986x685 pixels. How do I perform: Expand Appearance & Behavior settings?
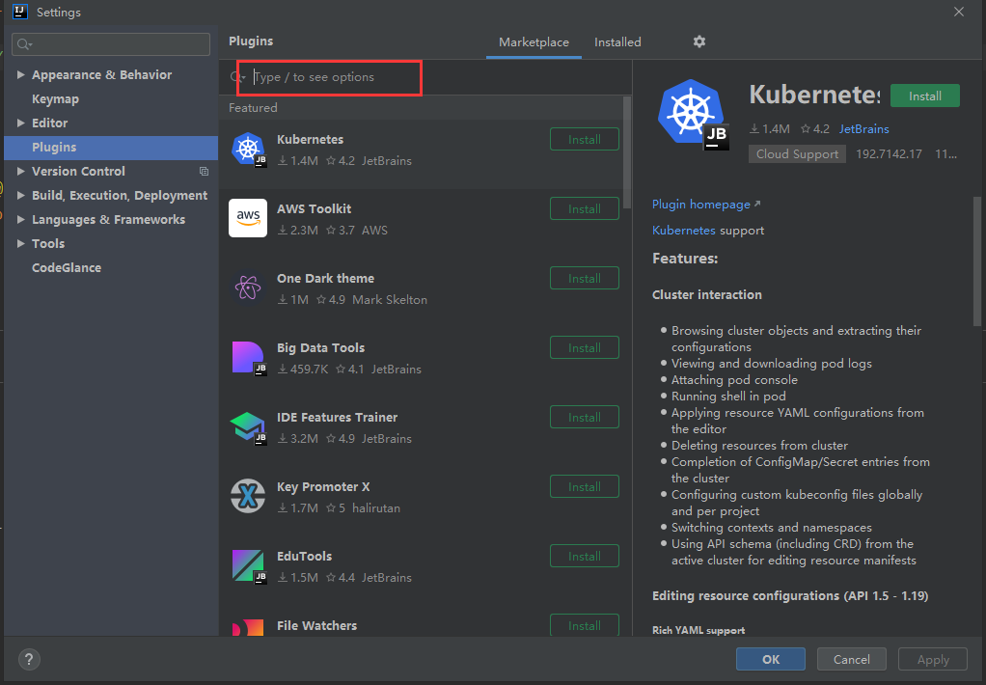21,75
